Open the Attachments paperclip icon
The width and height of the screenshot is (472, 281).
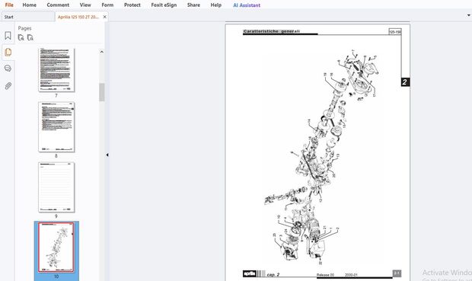tap(8, 86)
